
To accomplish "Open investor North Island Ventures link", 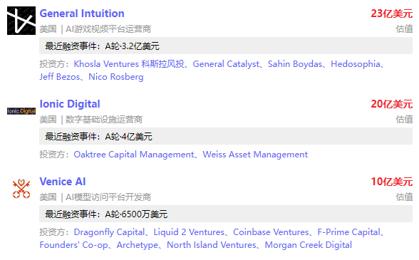I will (x=212, y=245).
